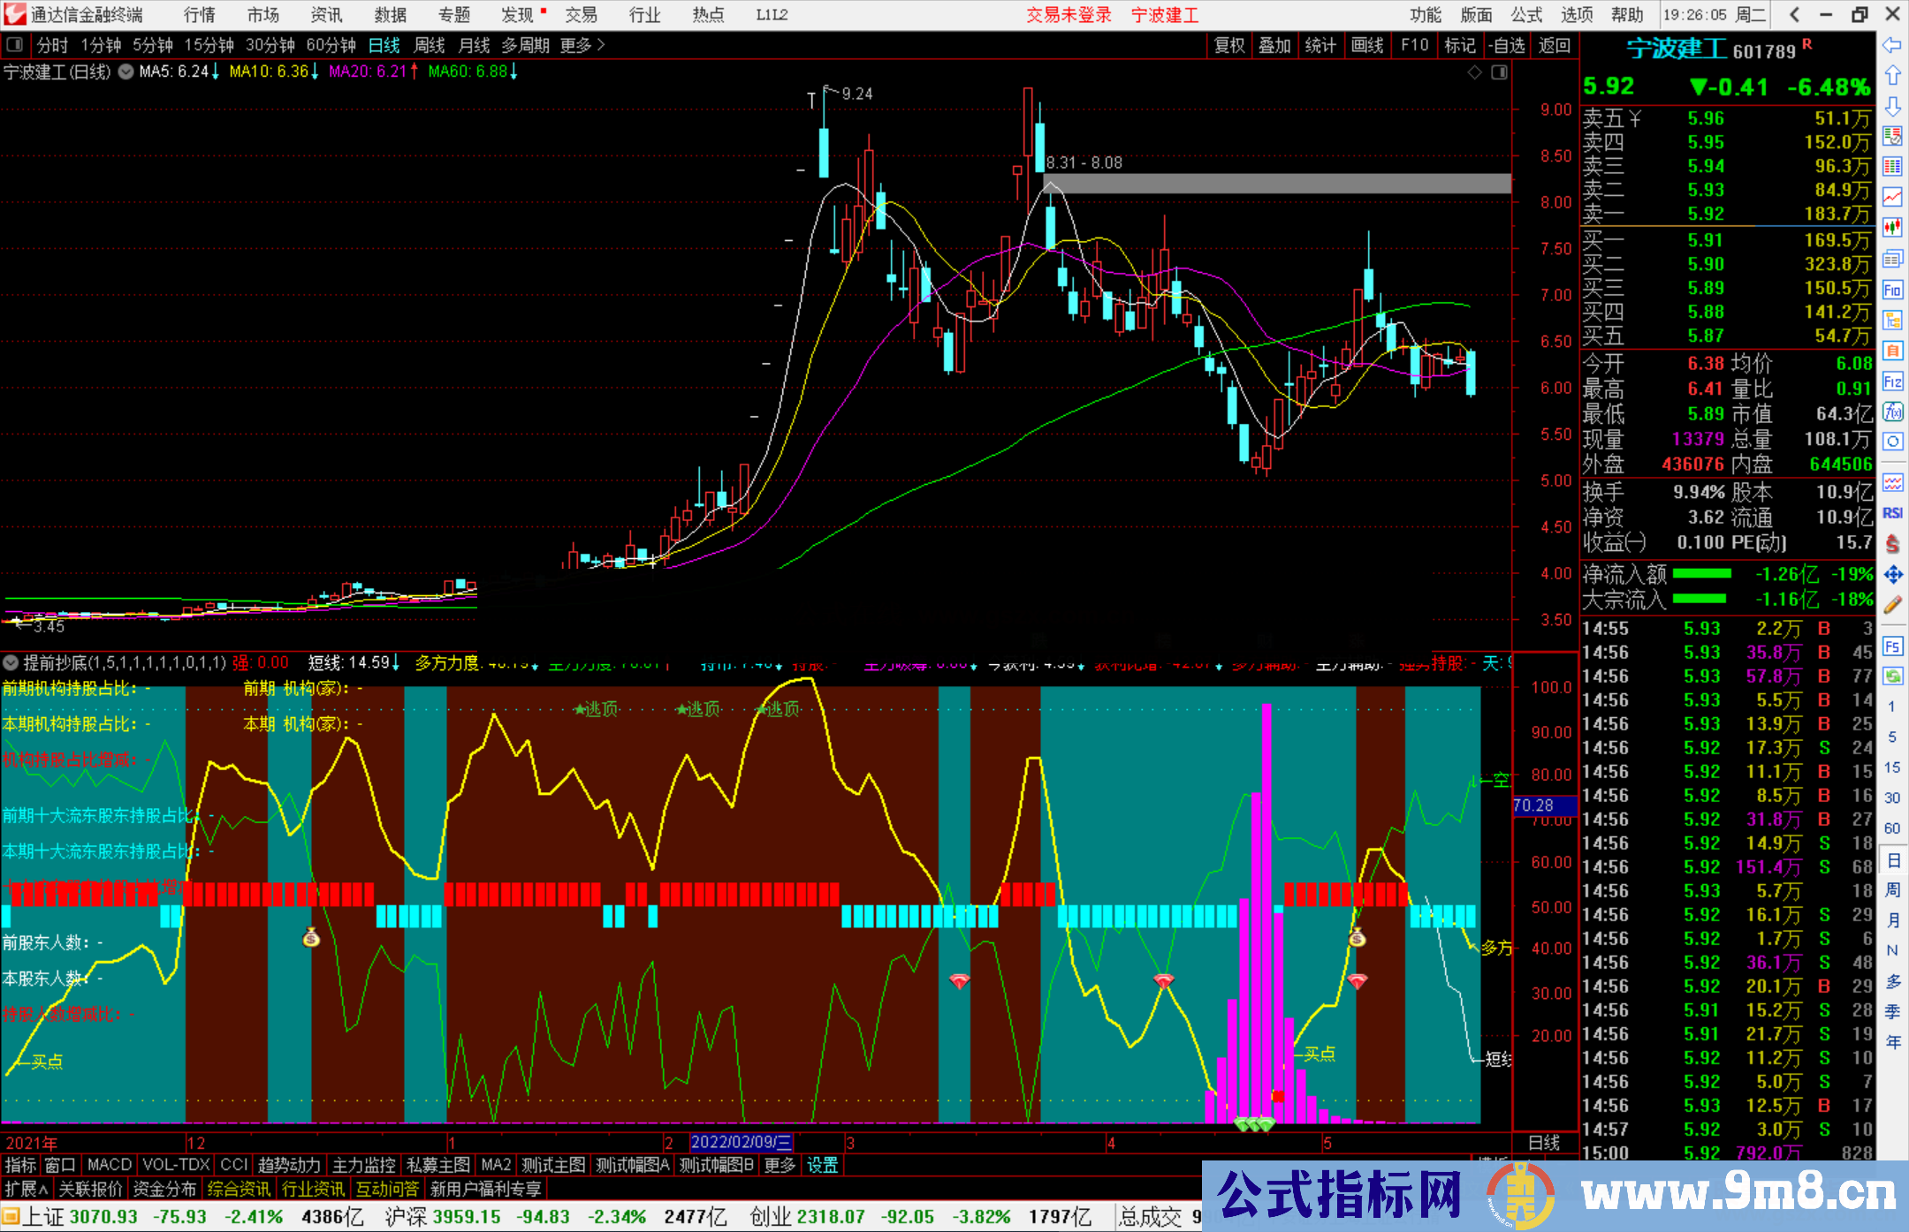Screen dimensions: 1909x1232
Task: Click the 2022/02/09 date marker on timeline
Action: click(x=741, y=1142)
